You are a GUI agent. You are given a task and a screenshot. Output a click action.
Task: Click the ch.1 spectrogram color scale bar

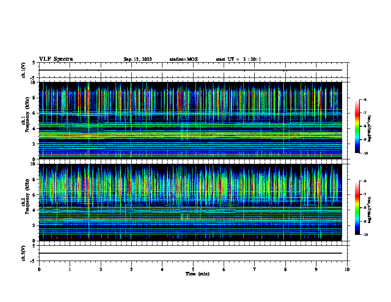357,126
